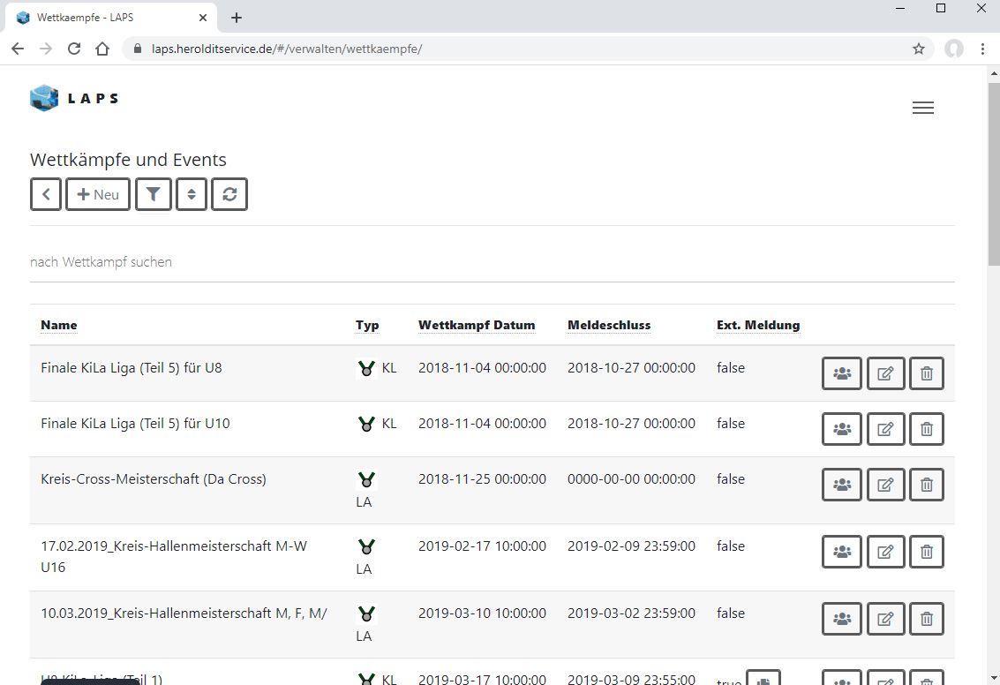Click Meldeschluss value 0000-00-00 00:00:00
Viewport: 1000px width, 685px height.
click(x=631, y=479)
